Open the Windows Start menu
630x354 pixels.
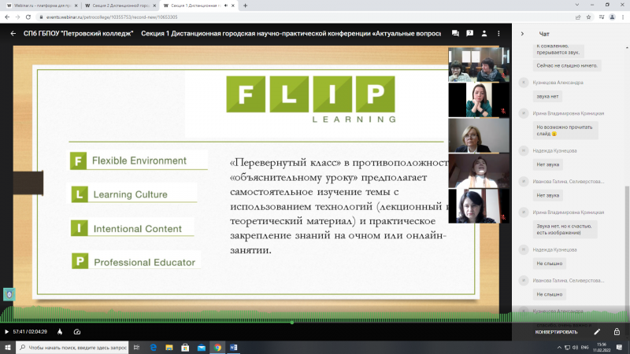click(8, 348)
